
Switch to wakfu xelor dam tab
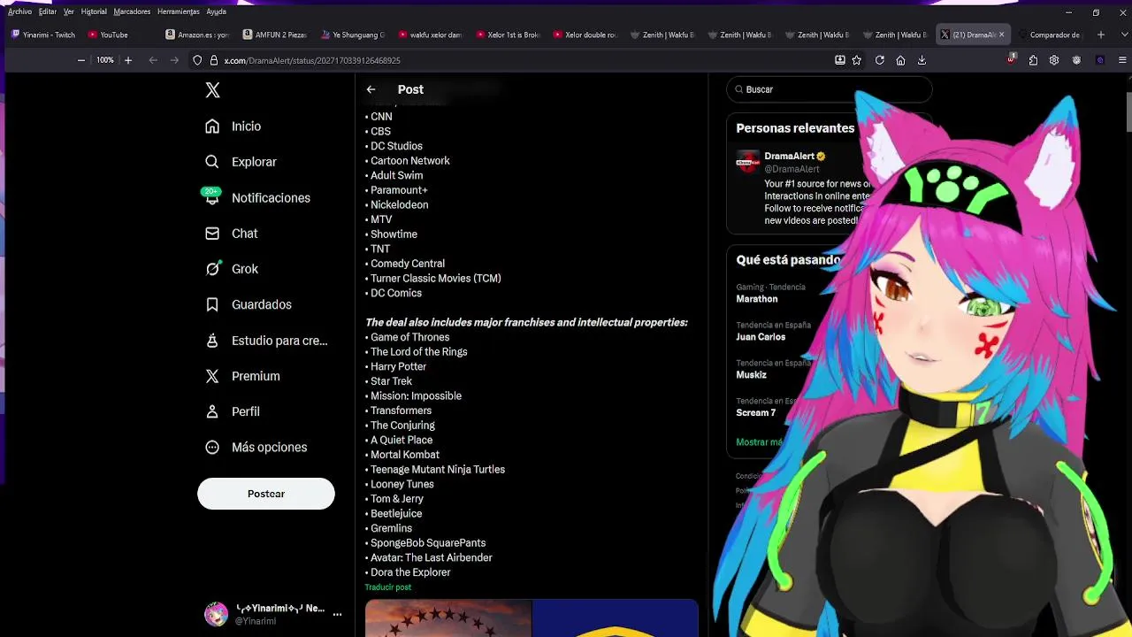431,35
